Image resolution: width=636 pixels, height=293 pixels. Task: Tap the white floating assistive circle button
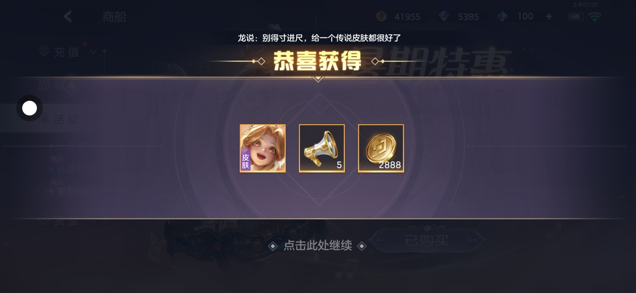pos(30,108)
